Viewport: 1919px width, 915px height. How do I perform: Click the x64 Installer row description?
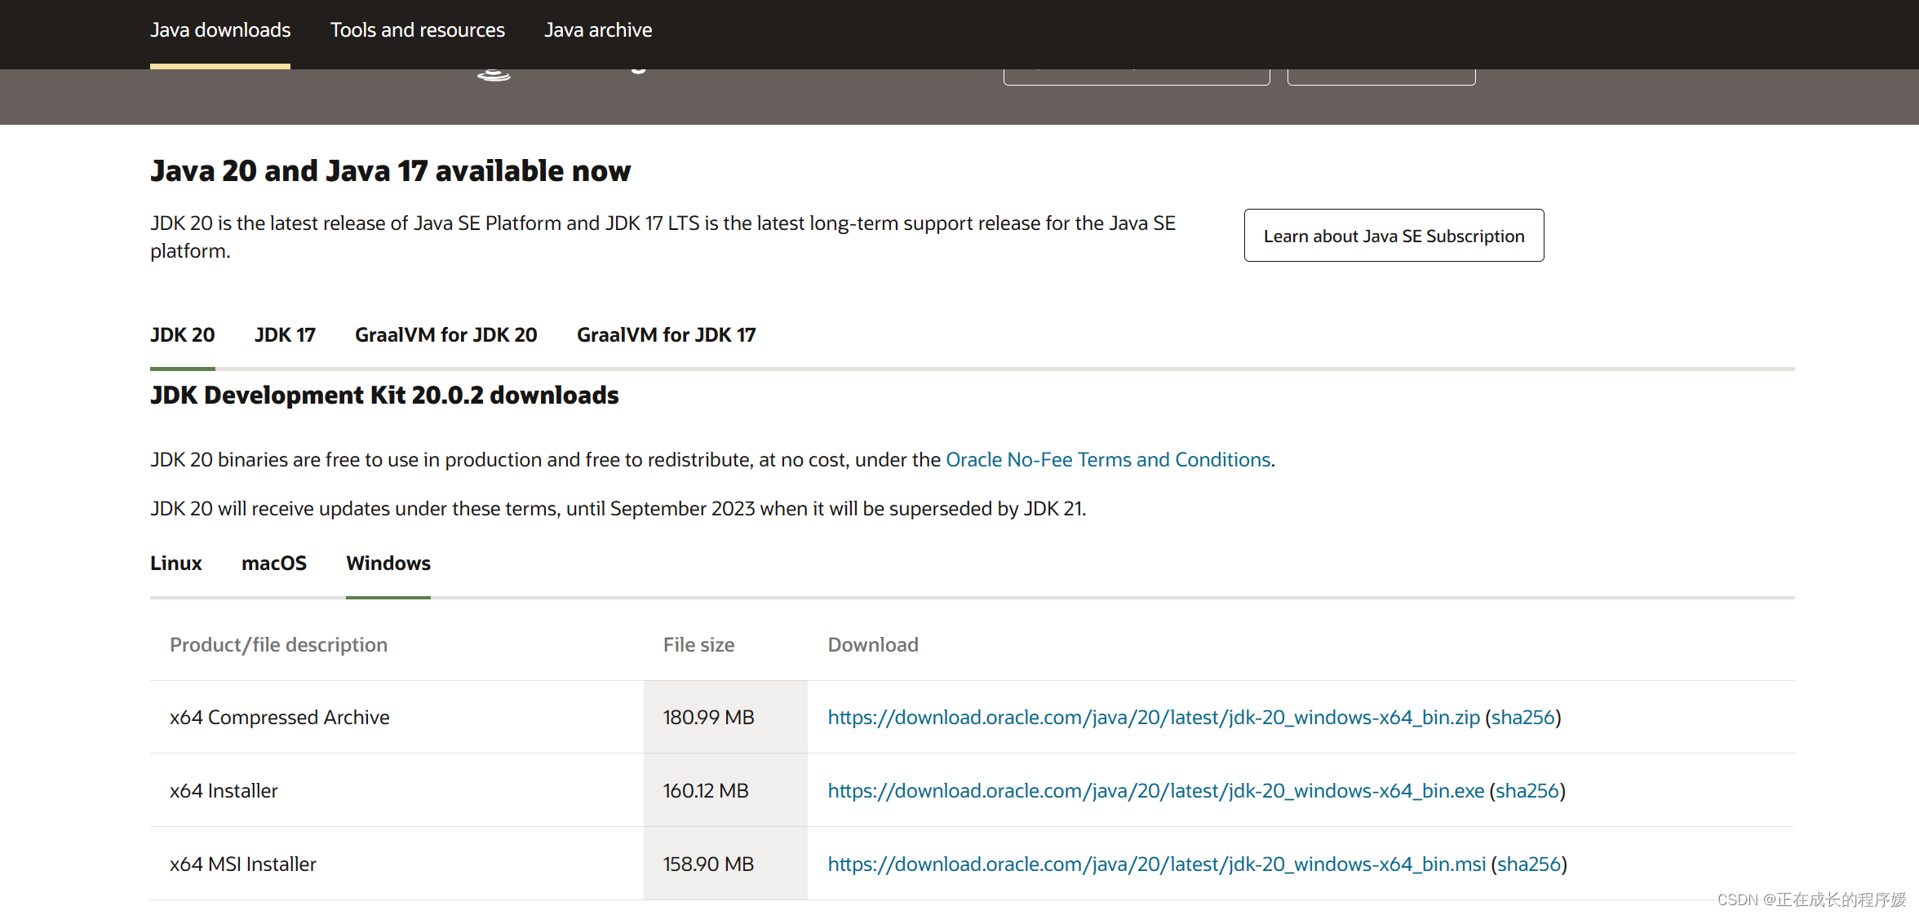click(x=224, y=791)
